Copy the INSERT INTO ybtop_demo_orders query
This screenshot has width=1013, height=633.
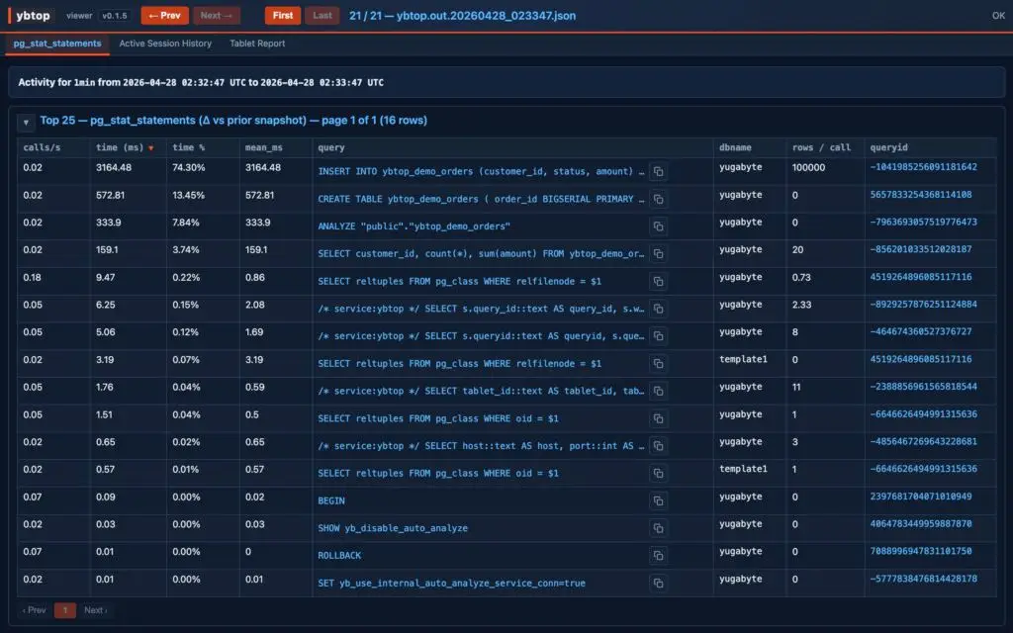click(x=659, y=171)
